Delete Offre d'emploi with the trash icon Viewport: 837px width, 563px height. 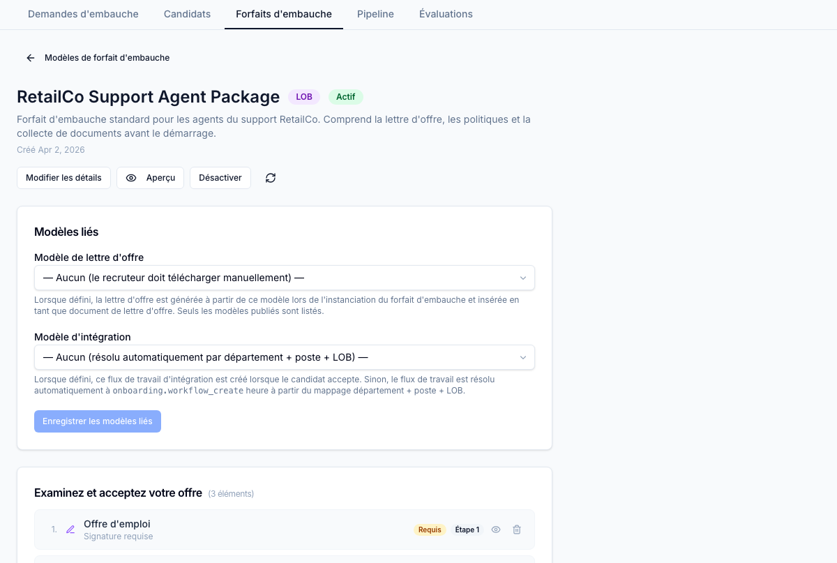tap(517, 530)
